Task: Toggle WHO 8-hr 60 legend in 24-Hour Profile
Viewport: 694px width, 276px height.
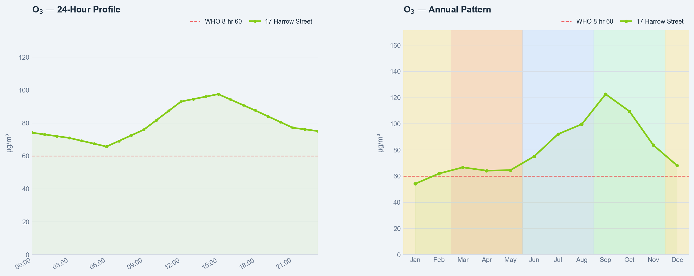Action: point(216,21)
